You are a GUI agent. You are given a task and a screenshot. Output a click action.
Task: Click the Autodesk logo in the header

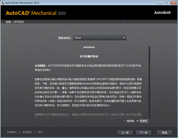point(163,12)
